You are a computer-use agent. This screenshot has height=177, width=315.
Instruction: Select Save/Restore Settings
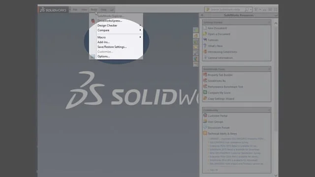coord(116,47)
